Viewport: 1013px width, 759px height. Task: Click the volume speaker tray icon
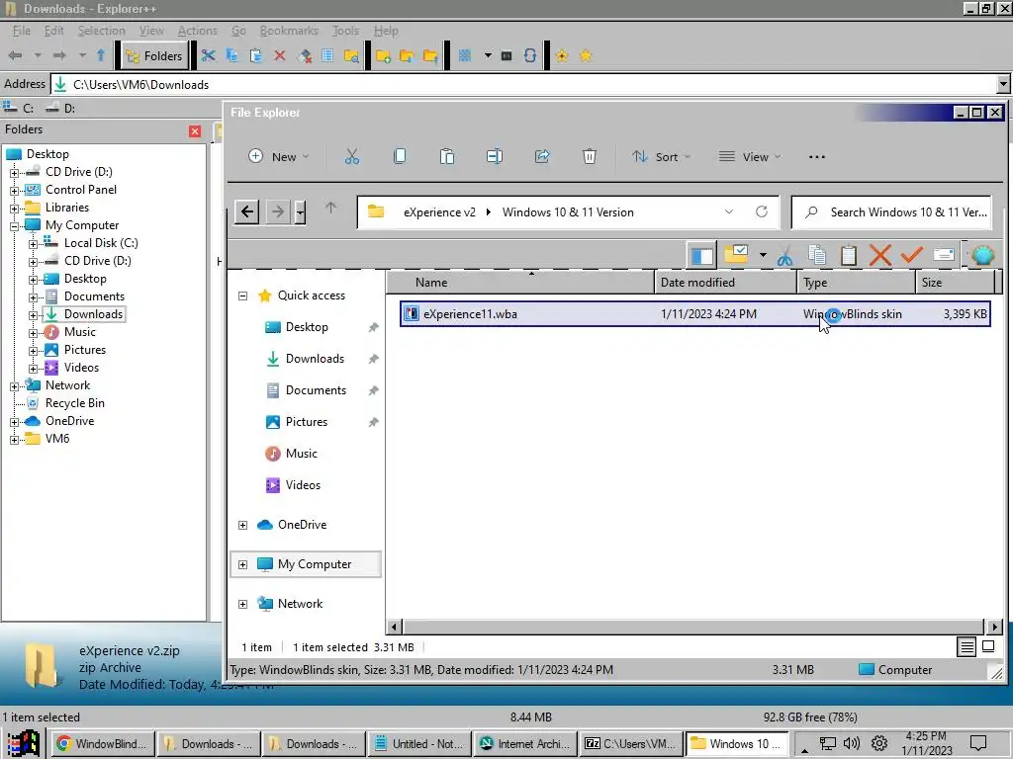852,743
